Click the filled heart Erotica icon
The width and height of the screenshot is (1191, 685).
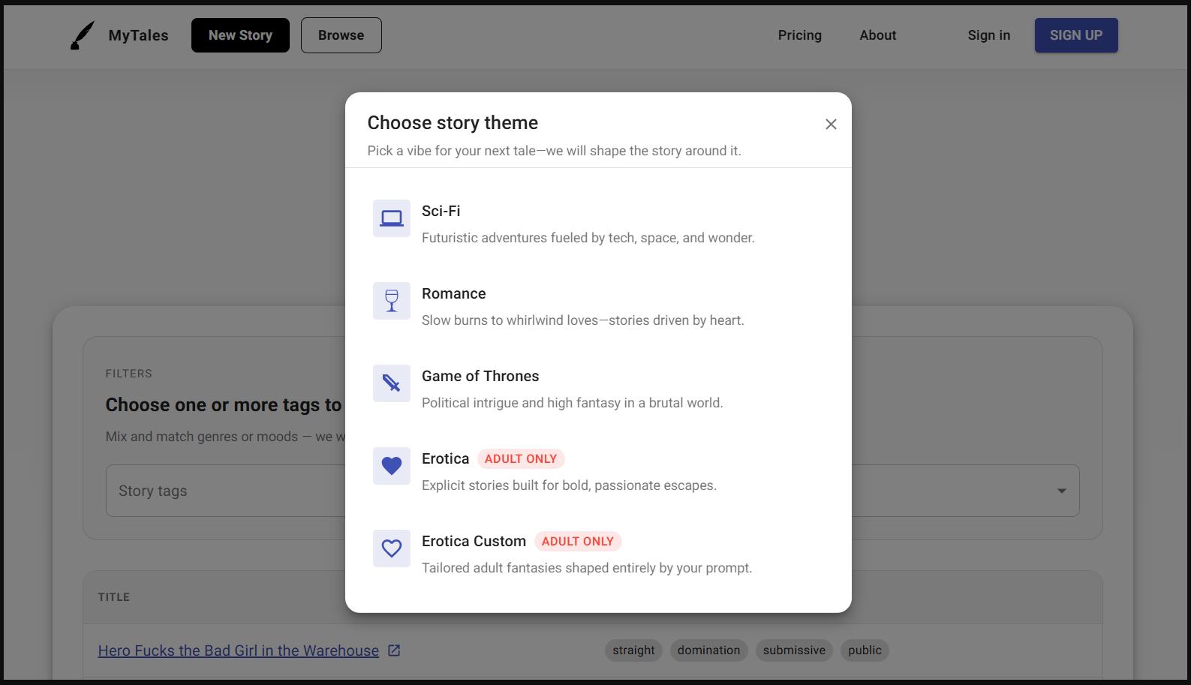coord(392,466)
